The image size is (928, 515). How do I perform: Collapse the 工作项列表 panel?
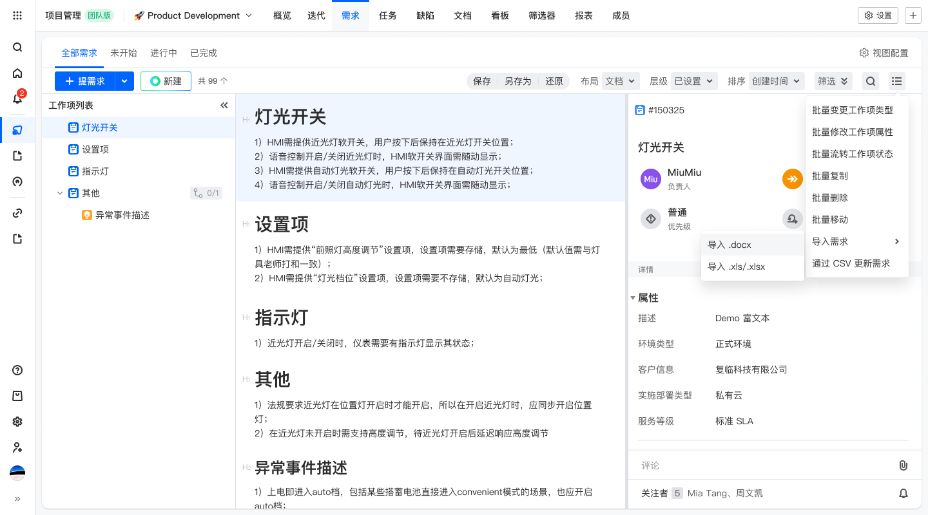click(224, 105)
